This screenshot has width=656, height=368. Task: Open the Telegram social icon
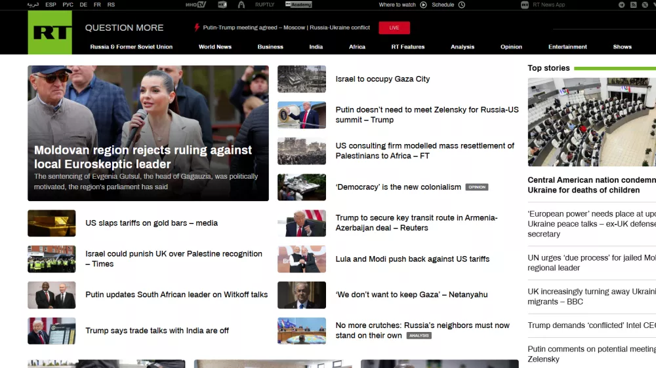621,5
